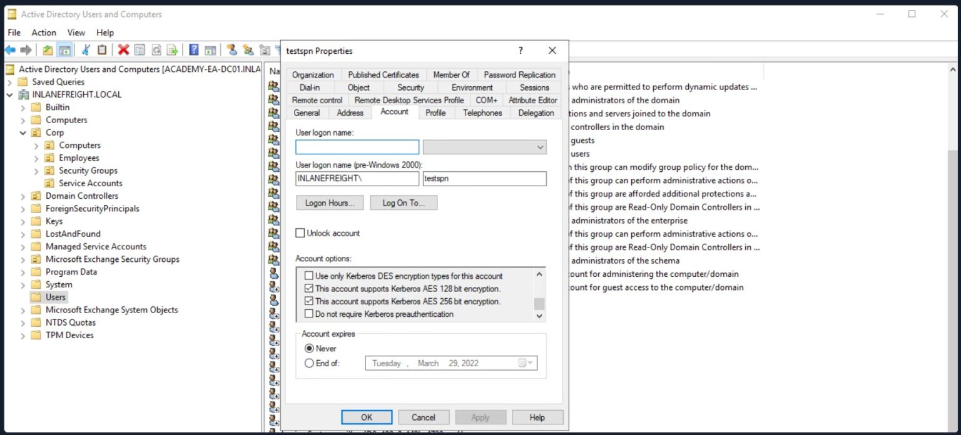Expand the Employees OU tree node
Screen dimensions: 961x435
pos(37,158)
